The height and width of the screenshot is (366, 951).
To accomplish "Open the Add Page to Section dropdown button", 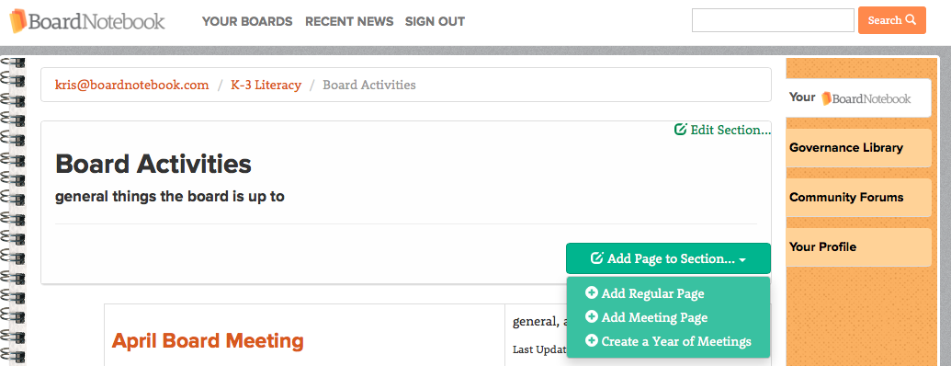I will (x=668, y=258).
